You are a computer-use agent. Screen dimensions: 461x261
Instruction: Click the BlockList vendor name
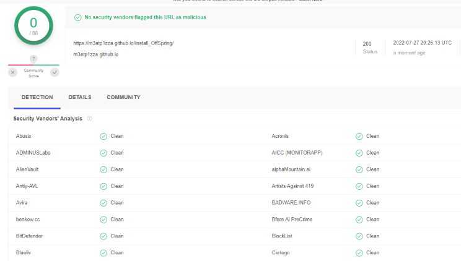[282, 236]
